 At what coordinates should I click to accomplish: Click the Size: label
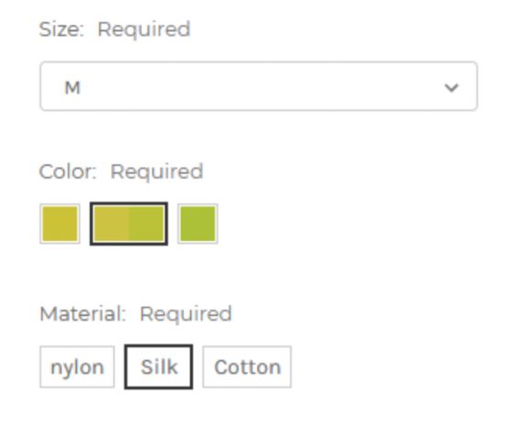[61, 29]
